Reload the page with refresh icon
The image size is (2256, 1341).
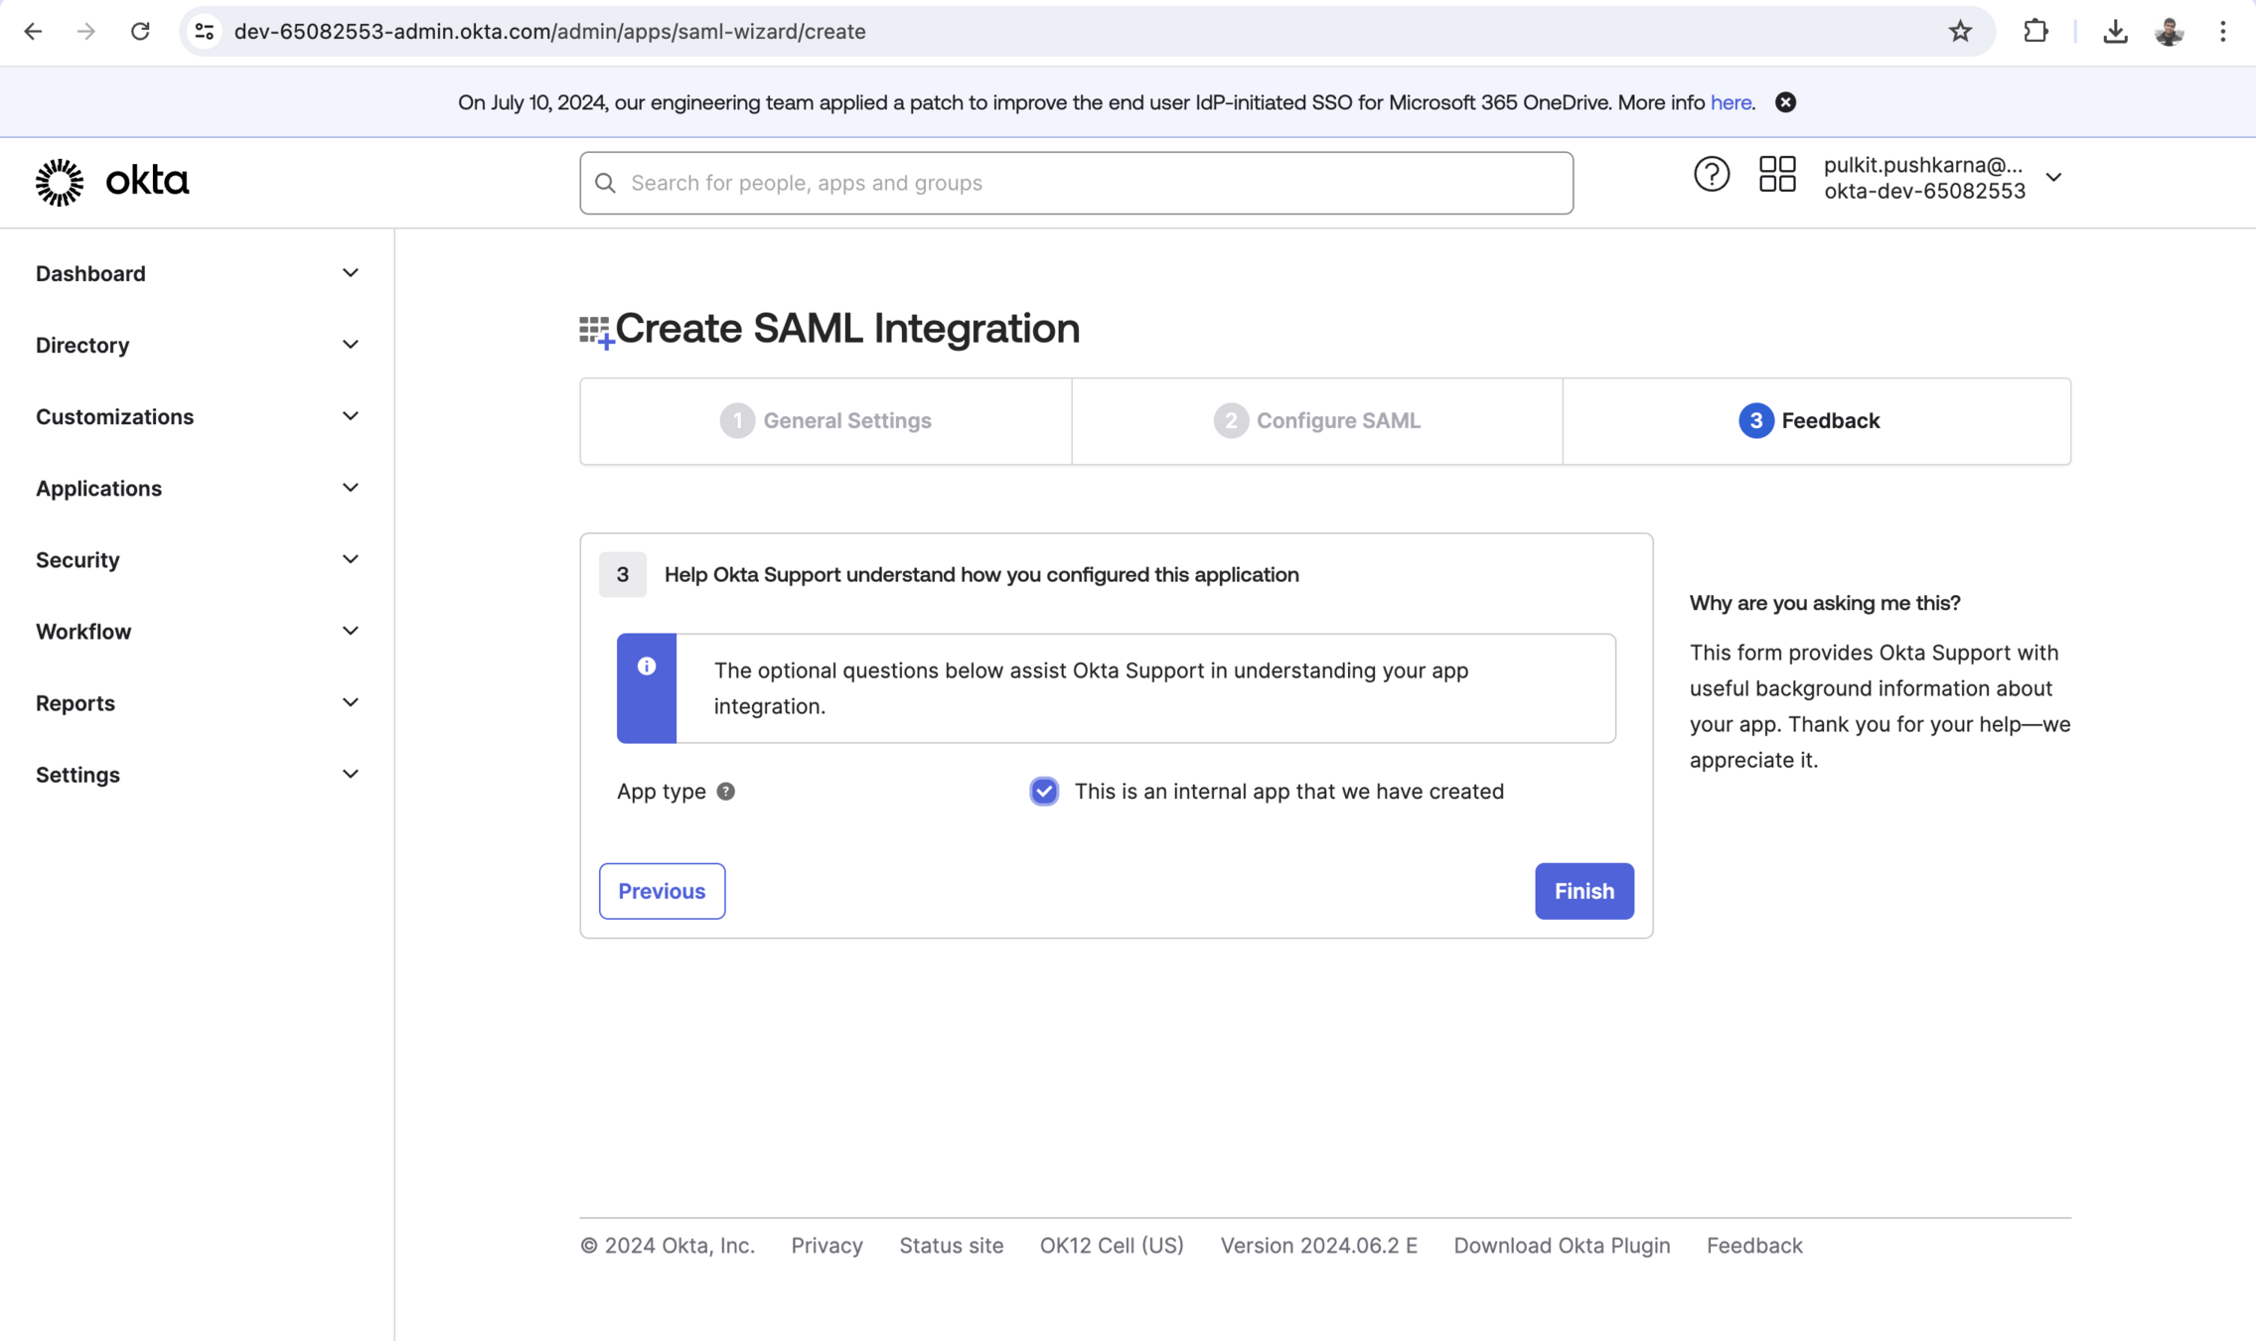[140, 32]
